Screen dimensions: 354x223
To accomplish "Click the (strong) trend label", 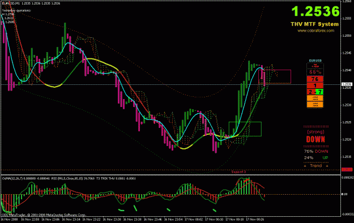I will (x=315, y=132).
